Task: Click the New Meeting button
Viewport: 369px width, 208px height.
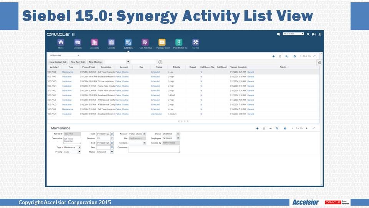Action: [x=95, y=62]
